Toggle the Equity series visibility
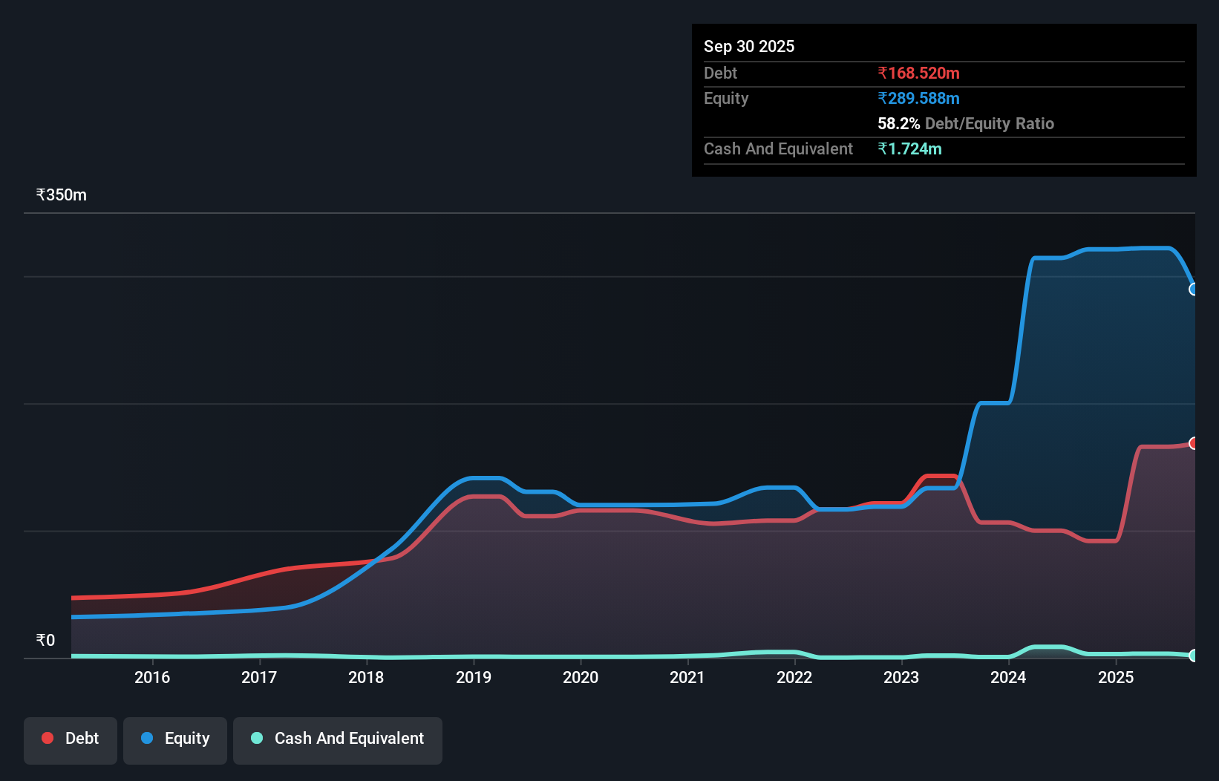Screen dimensions: 1219x781 [175, 740]
